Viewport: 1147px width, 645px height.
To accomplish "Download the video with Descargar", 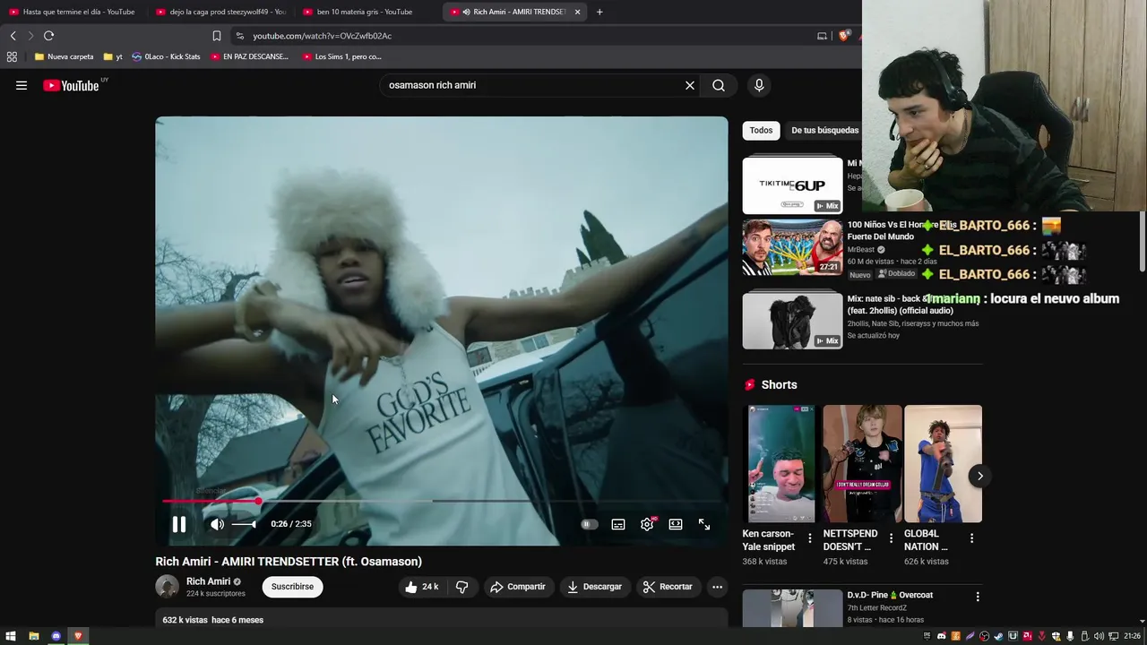I will click(595, 587).
